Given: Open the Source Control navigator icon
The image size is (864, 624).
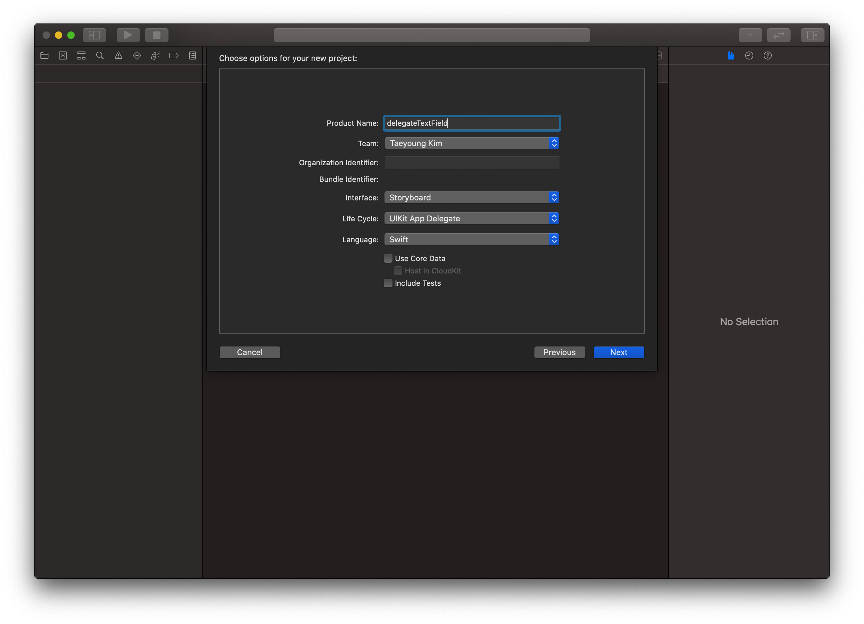Looking at the screenshot, I should (63, 55).
